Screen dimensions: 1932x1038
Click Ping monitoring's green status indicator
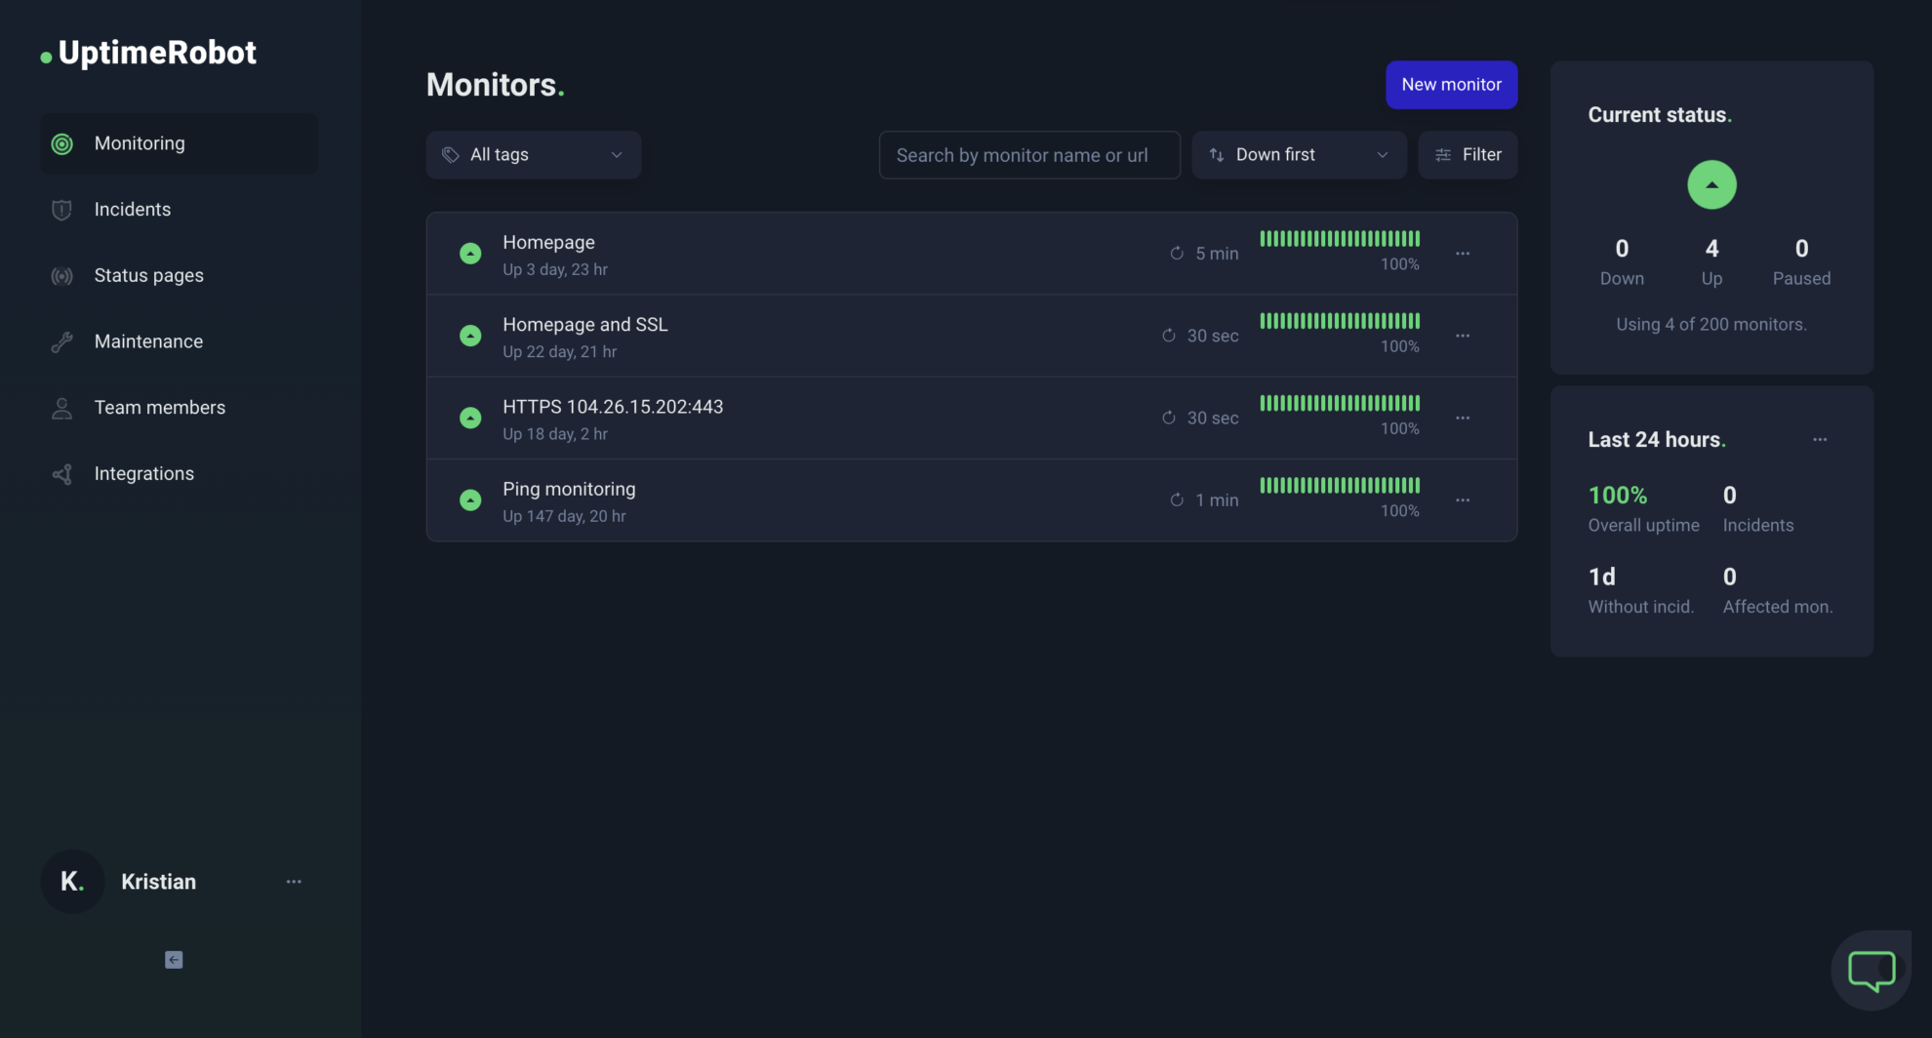tap(469, 499)
